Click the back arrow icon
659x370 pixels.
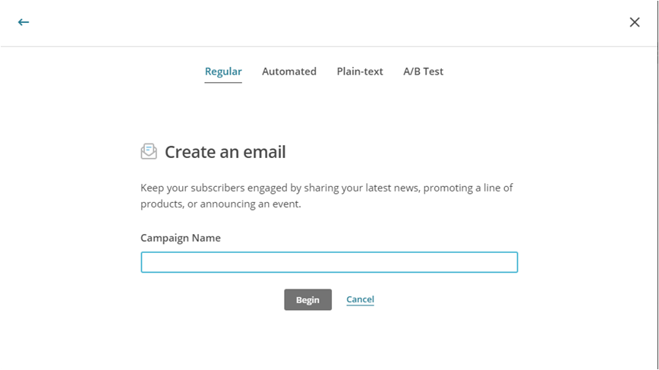click(24, 22)
